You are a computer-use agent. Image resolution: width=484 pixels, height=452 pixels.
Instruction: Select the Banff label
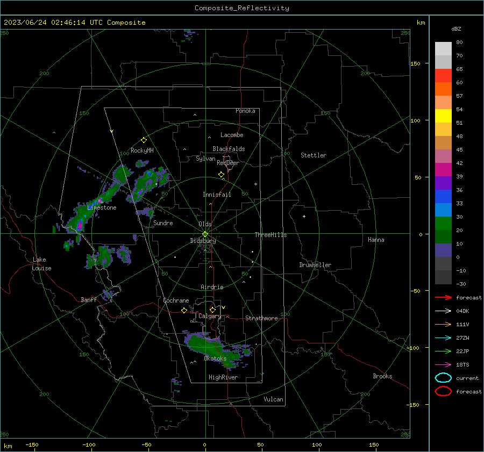[89, 300]
